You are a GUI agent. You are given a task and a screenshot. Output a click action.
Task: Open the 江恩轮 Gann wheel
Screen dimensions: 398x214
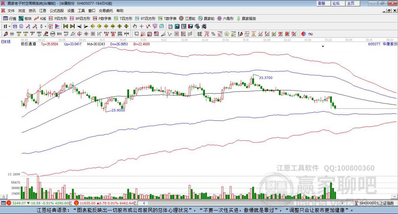point(187,19)
